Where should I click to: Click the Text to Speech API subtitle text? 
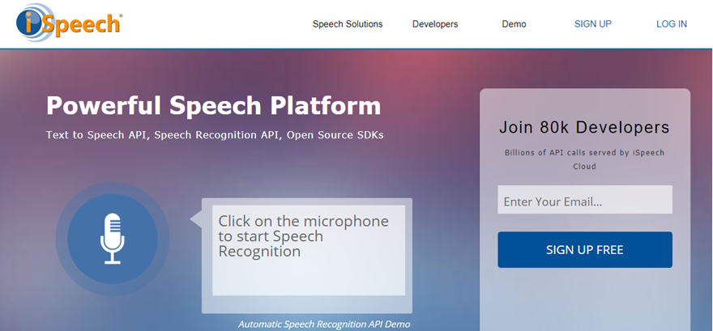[x=215, y=135]
